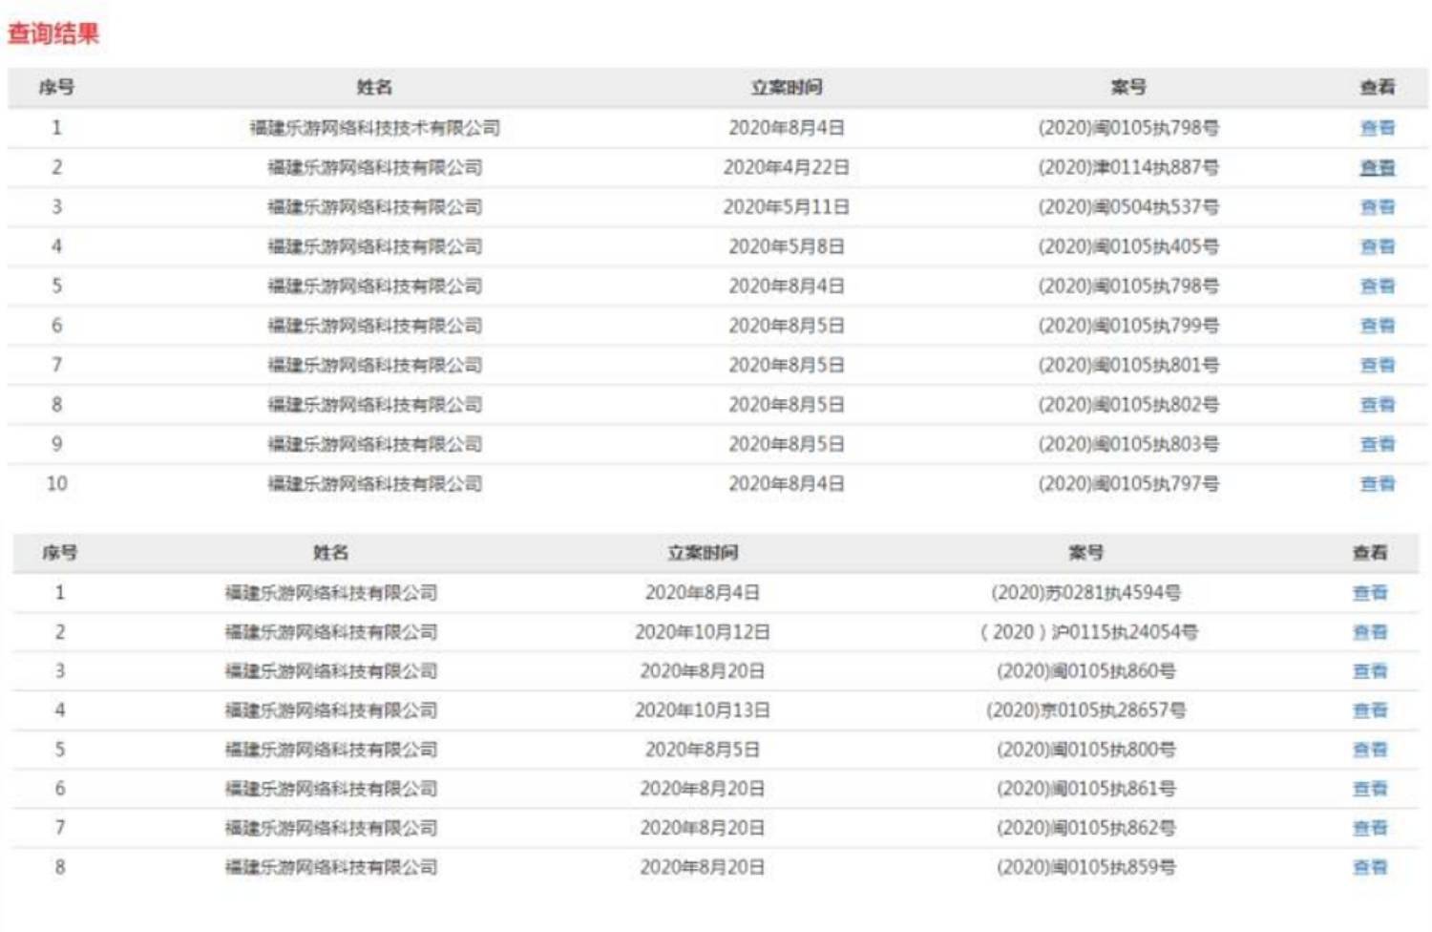
Task: View case 闽0105执859号 via 查看
Action: pos(1370,867)
